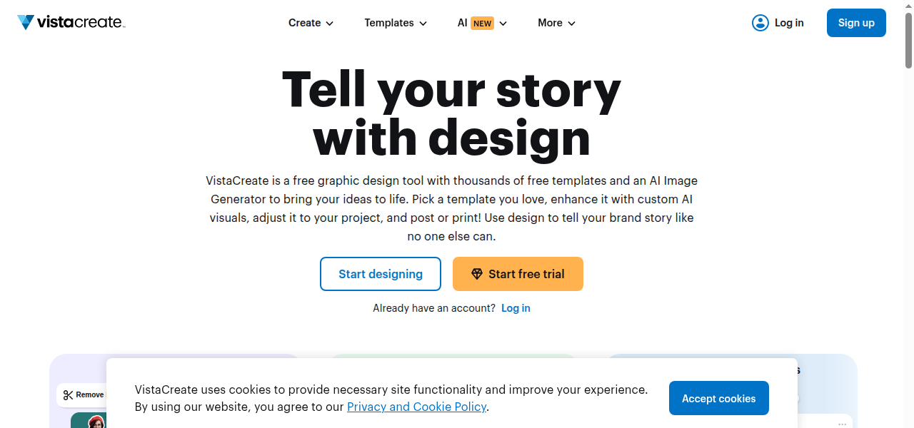
Task: Click the user profile icon beside Log in
Action: pyautogui.click(x=760, y=23)
